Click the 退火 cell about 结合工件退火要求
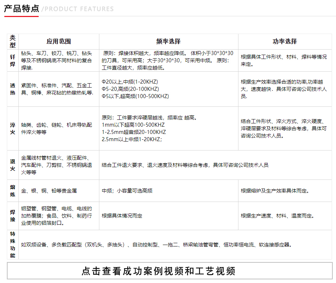The image size is (336, 283). pos(185,165)
